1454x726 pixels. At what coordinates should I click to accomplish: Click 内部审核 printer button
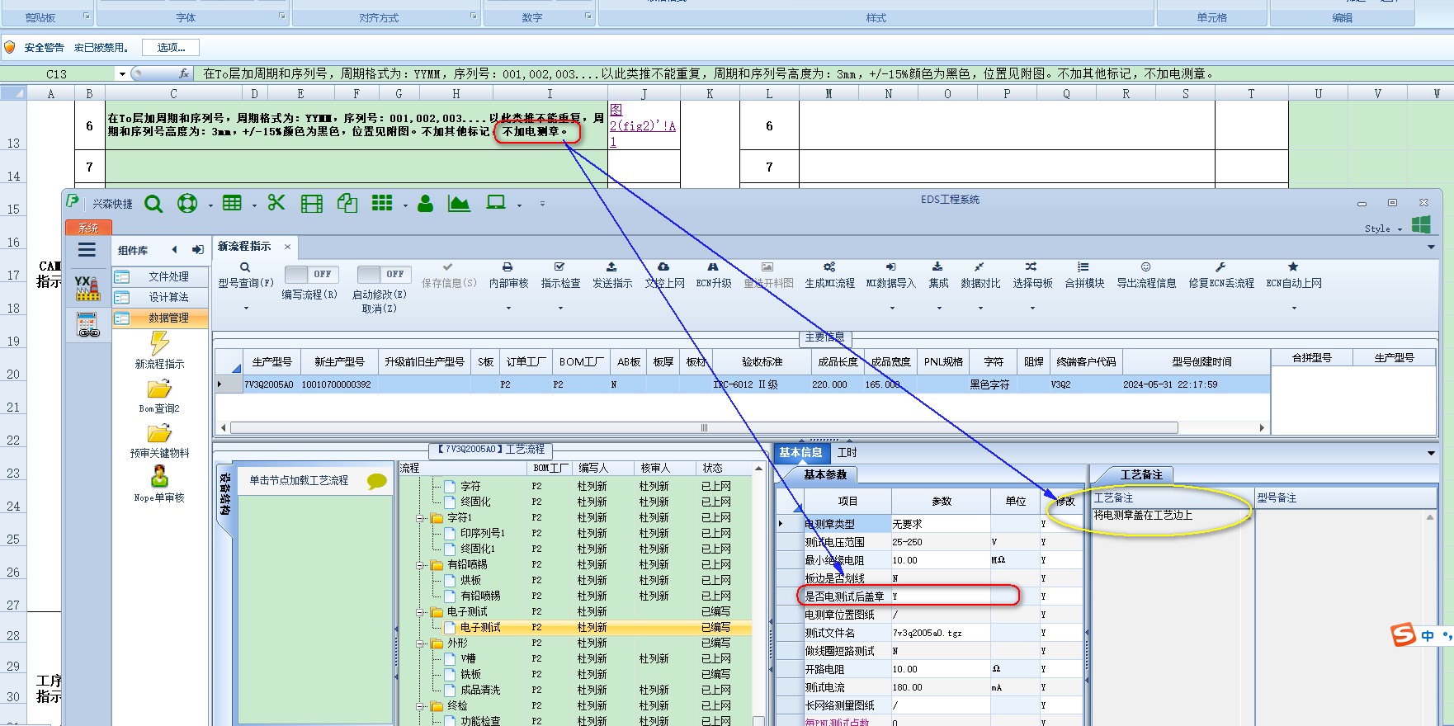coord(508,276)
